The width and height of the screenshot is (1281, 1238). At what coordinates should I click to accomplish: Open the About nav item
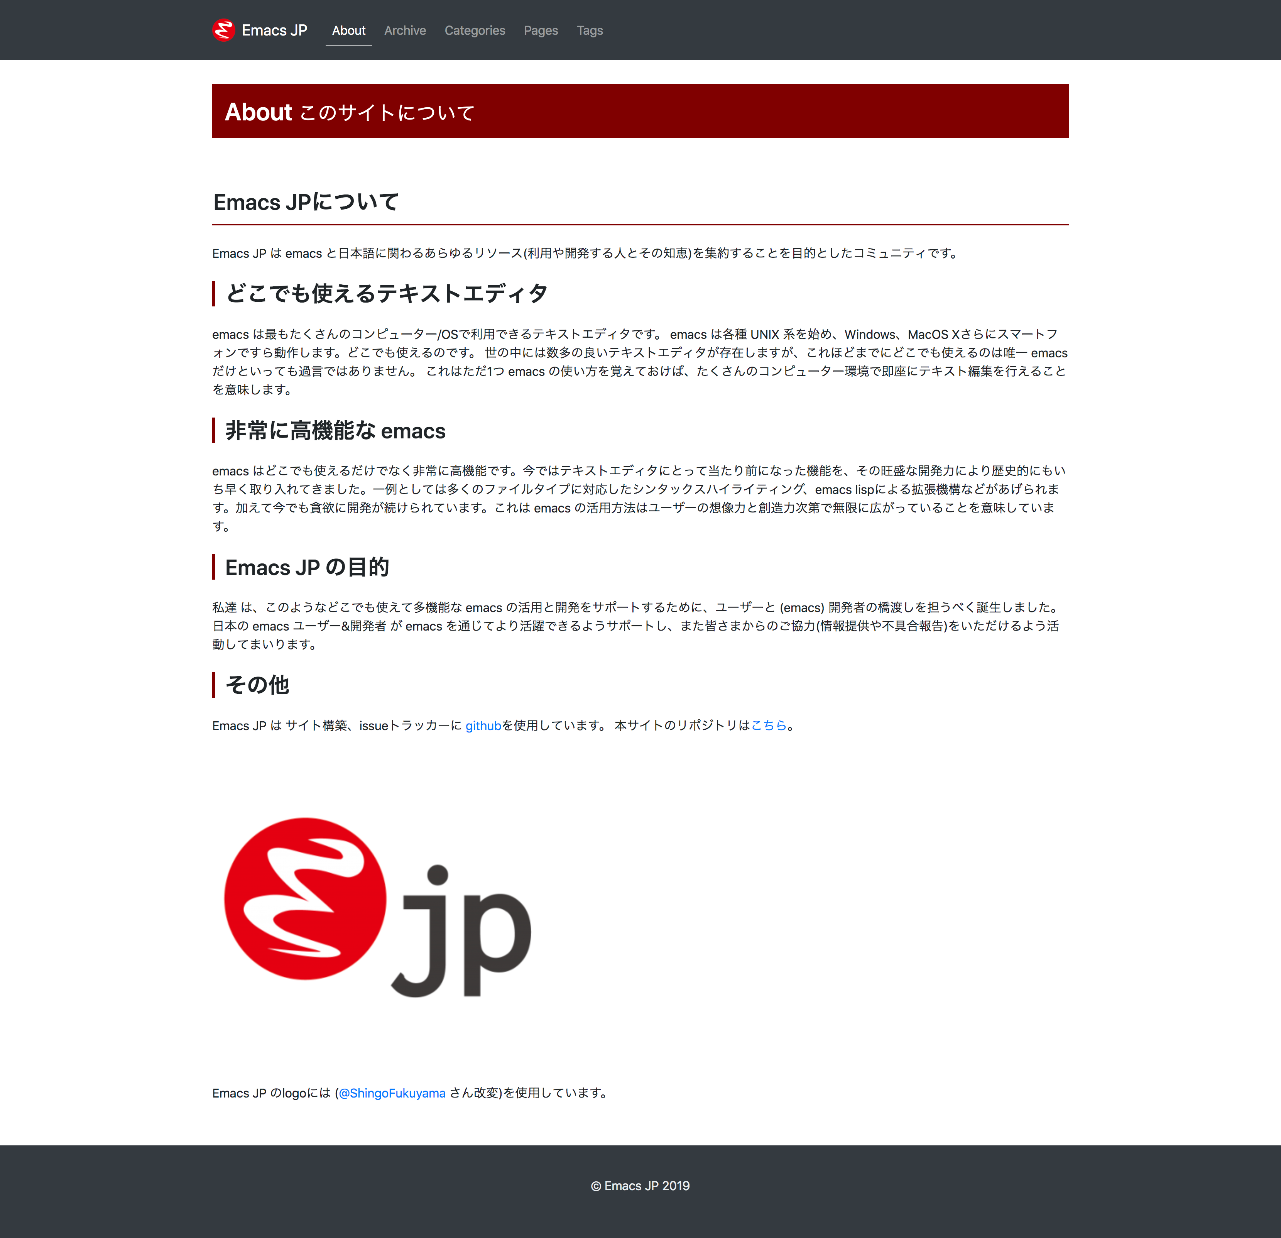click(348, 30)
